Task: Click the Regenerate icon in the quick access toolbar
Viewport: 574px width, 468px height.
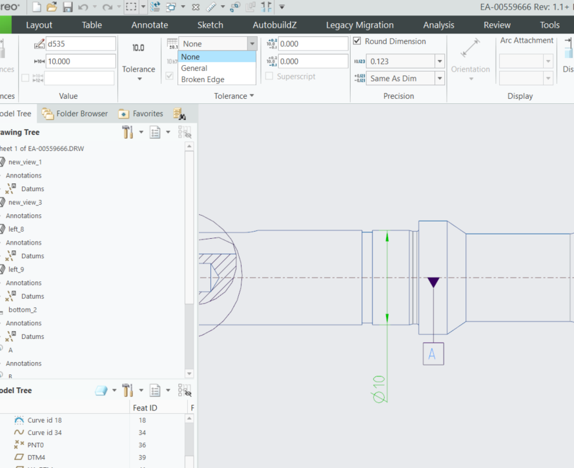Action: (156, 7)
